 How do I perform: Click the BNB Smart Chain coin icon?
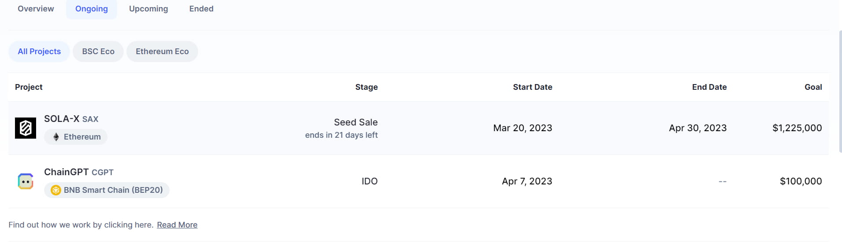tap(56, 190)
